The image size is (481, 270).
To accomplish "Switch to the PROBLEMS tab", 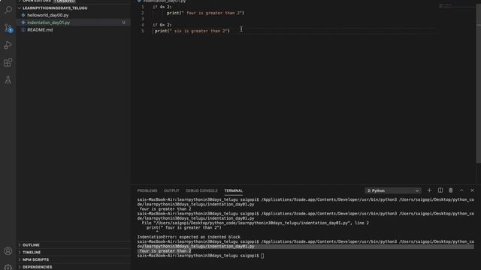I will click(x=147, y=190).
